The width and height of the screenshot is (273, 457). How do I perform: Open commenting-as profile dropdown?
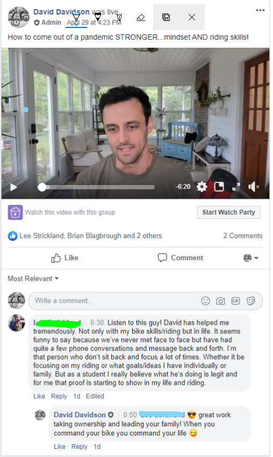coord(251,258)
